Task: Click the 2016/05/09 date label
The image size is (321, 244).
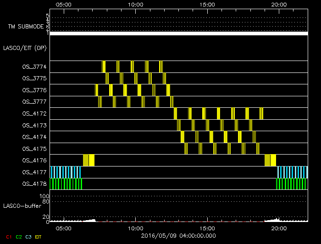Action: tap(178, 235)
